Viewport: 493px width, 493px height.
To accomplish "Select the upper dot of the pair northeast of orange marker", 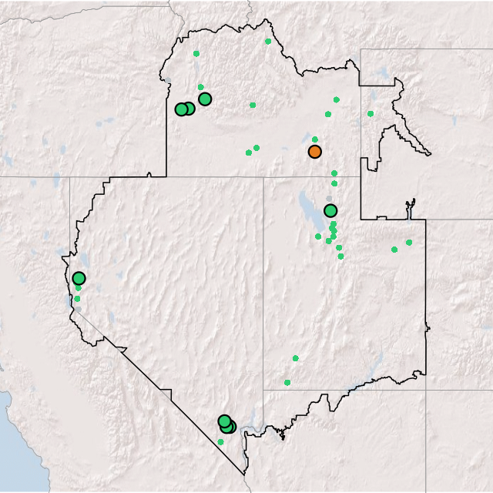I will click(x=336, y=99).
